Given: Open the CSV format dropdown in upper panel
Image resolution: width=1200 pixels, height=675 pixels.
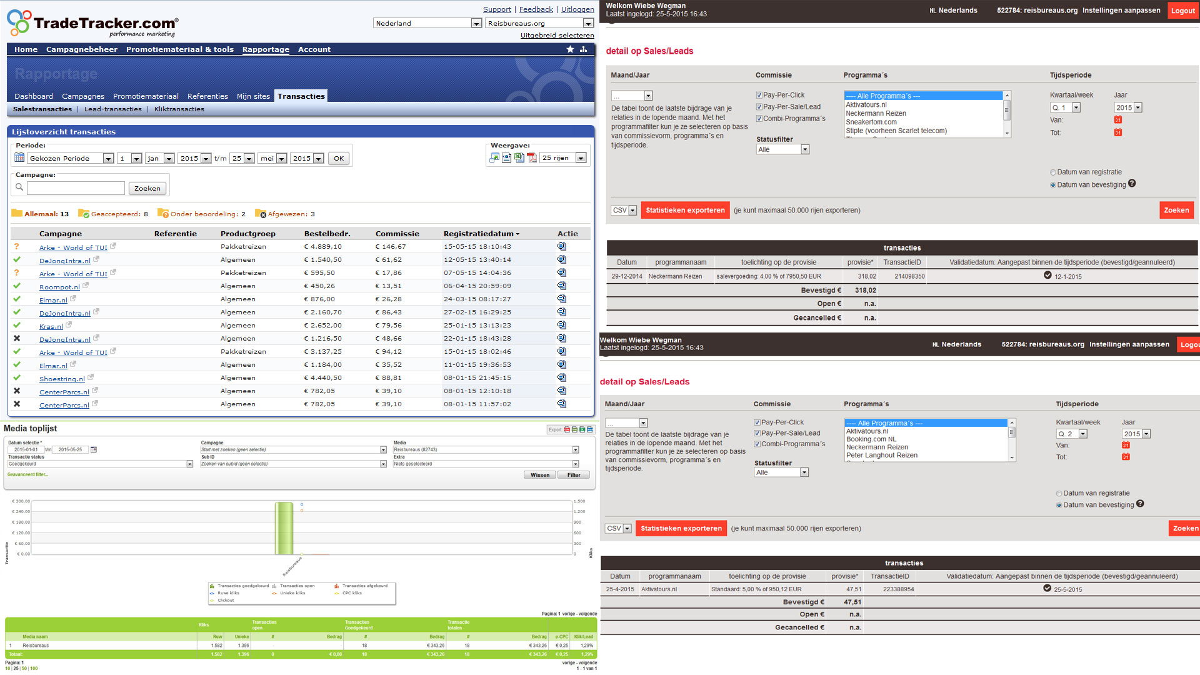Looking at the screenshot, I should [x=624, y=210].
